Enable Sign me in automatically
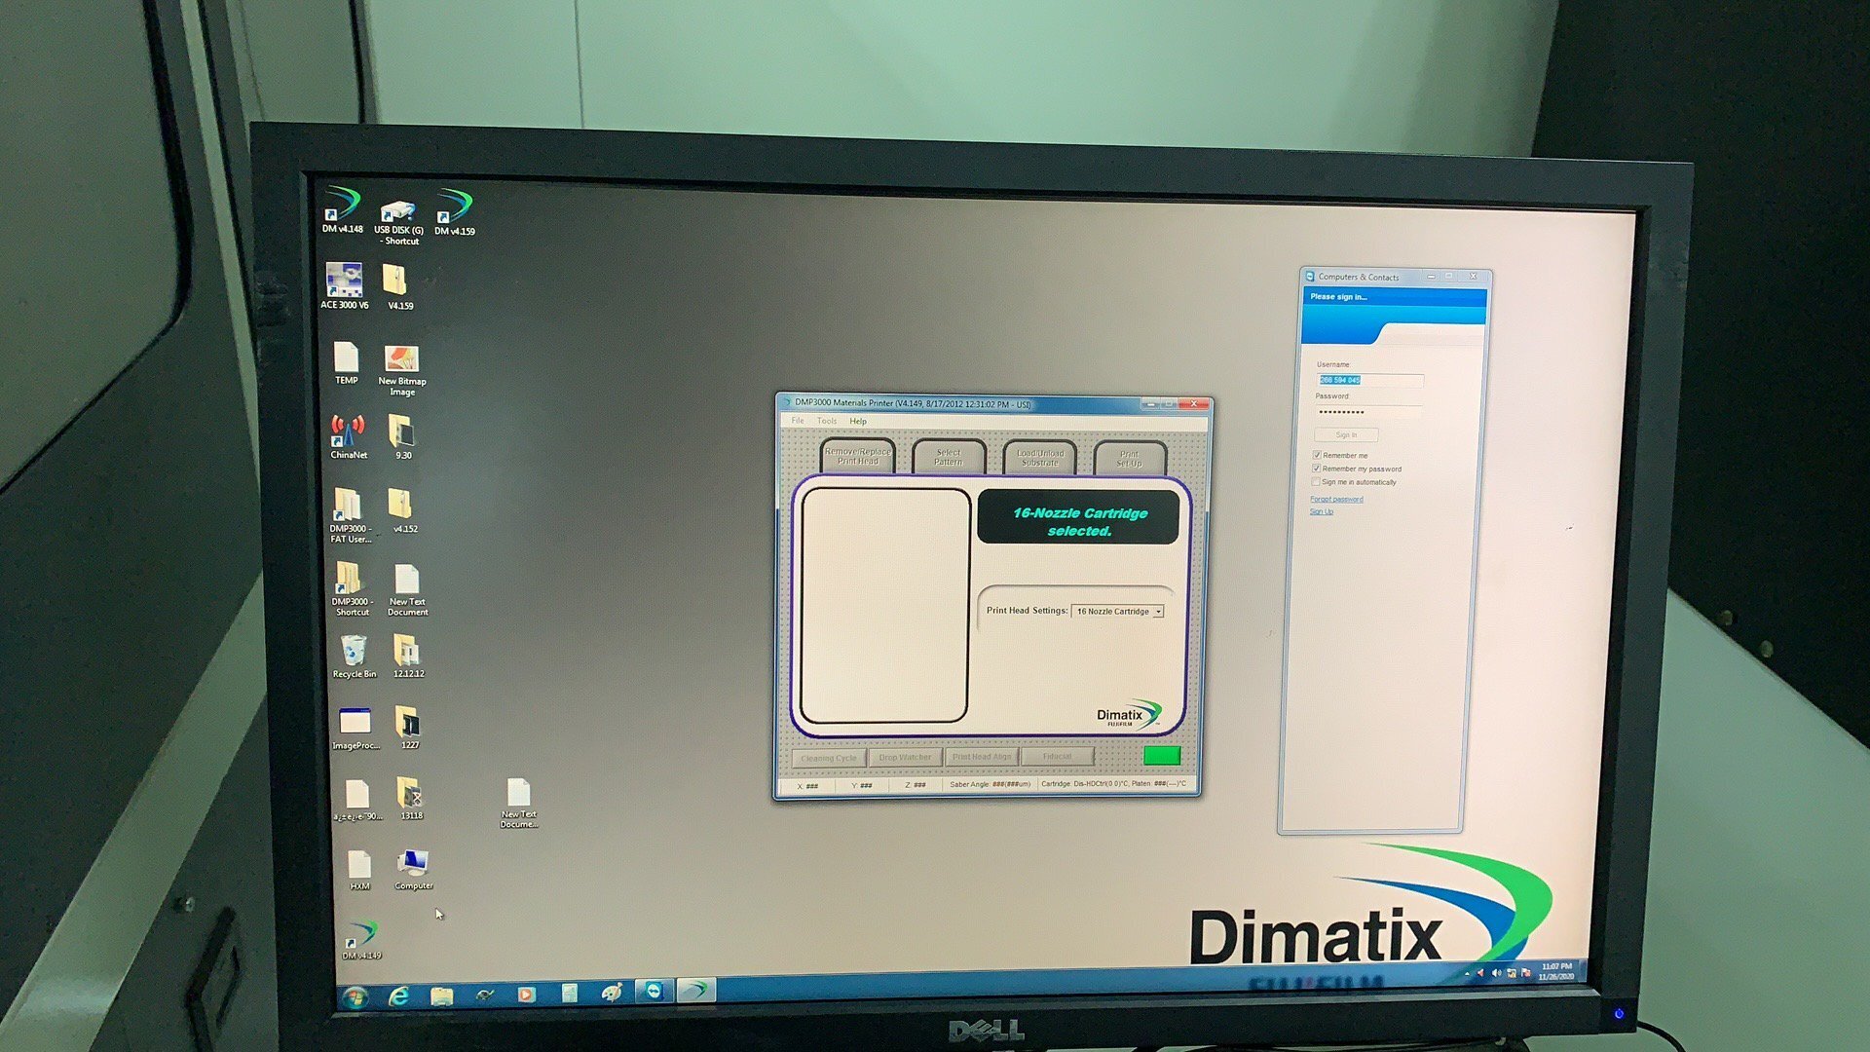Viewport: 1870px width, 1052px height. click(x=1316, y=481)
